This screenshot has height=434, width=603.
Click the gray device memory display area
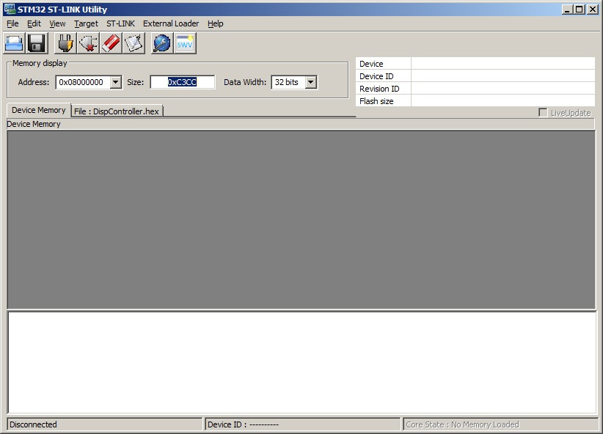pos(301,220)
